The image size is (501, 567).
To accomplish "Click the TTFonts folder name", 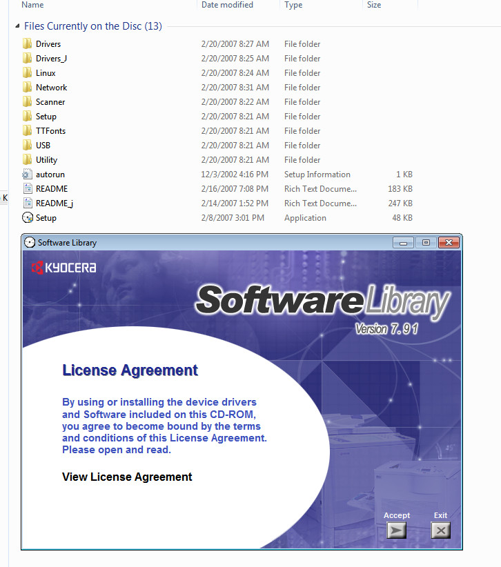I will coord(50,130).
